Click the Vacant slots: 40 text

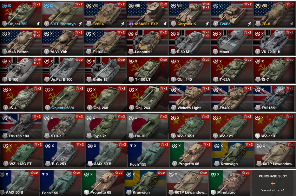point(273,190)
